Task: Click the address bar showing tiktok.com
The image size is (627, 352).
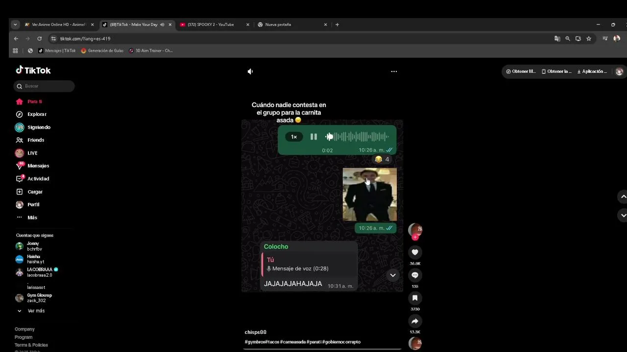Action: [x=304, y=39]
